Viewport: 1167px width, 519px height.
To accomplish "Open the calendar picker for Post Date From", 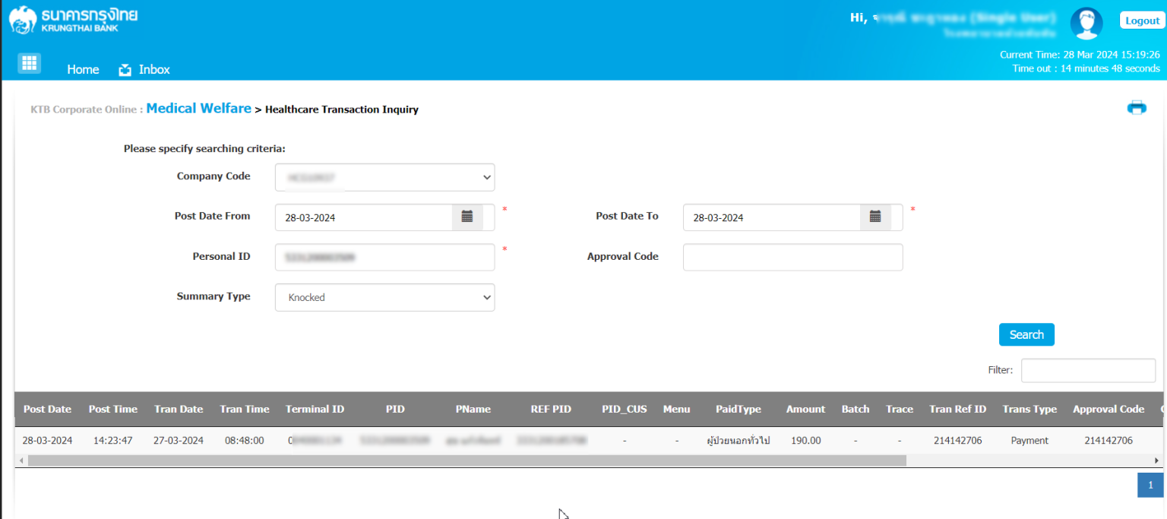I will click(469, 217).
